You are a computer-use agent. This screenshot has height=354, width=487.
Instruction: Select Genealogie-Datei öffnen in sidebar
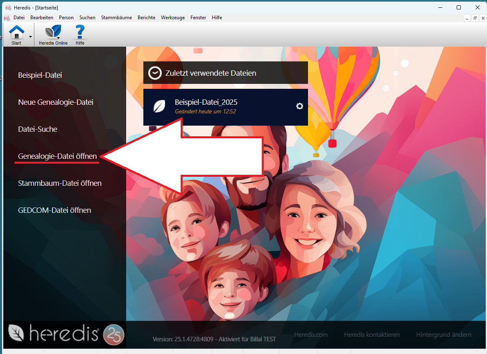(57, 156)
